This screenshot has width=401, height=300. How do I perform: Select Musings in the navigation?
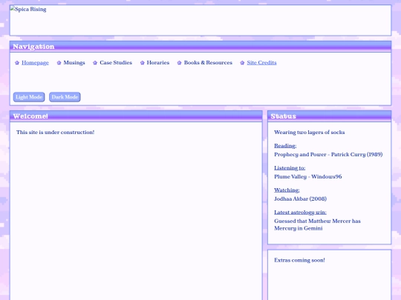[x=74, y=63]
